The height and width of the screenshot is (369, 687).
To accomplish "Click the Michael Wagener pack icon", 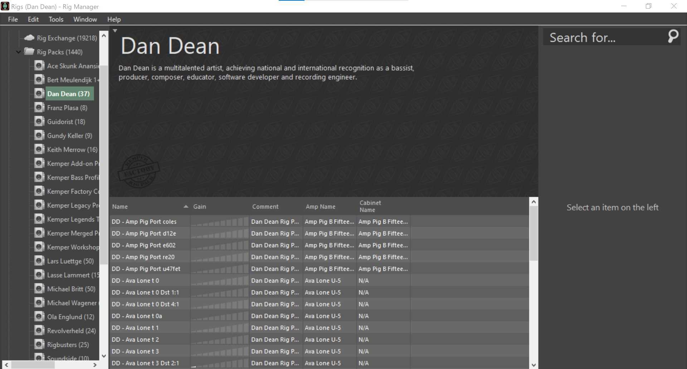I will (39, 302).
